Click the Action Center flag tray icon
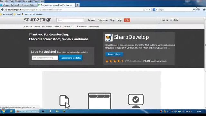 click(168, 111)
